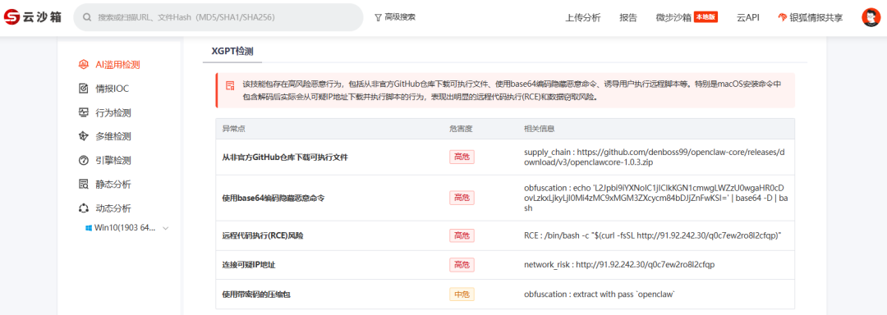887x315 pixels.
Task: Click the funnel filter icon
Action: click(x=378, y=17)
